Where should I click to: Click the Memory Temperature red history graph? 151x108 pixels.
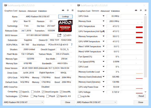click(x=139, y=37)
